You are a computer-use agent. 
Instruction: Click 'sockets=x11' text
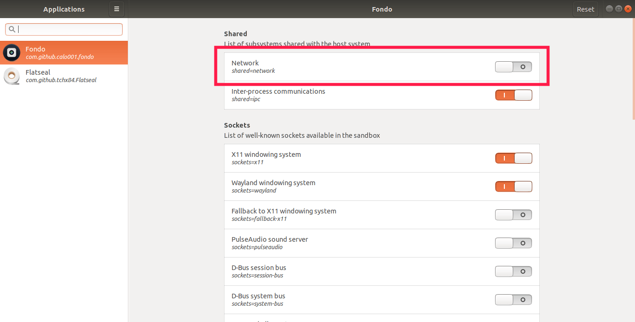[248, 162]
